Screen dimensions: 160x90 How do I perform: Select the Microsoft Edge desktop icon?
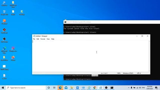pos(4,50)
